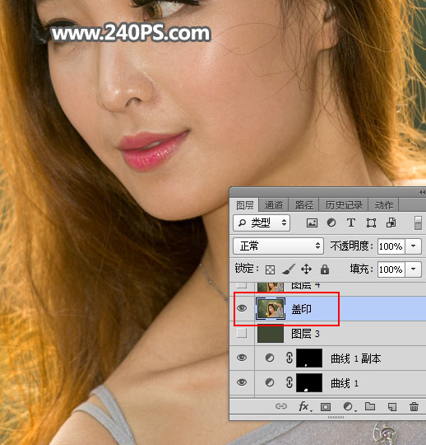Click mask link icon on 曲线 1

[289, 382]
